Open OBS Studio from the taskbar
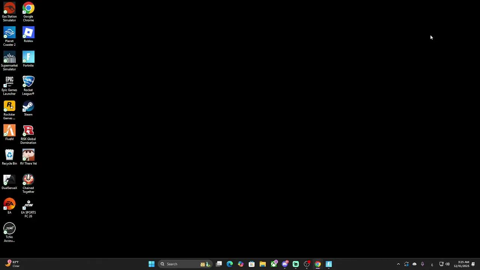The height and width of the screenshot is (270, 480). 307,264
